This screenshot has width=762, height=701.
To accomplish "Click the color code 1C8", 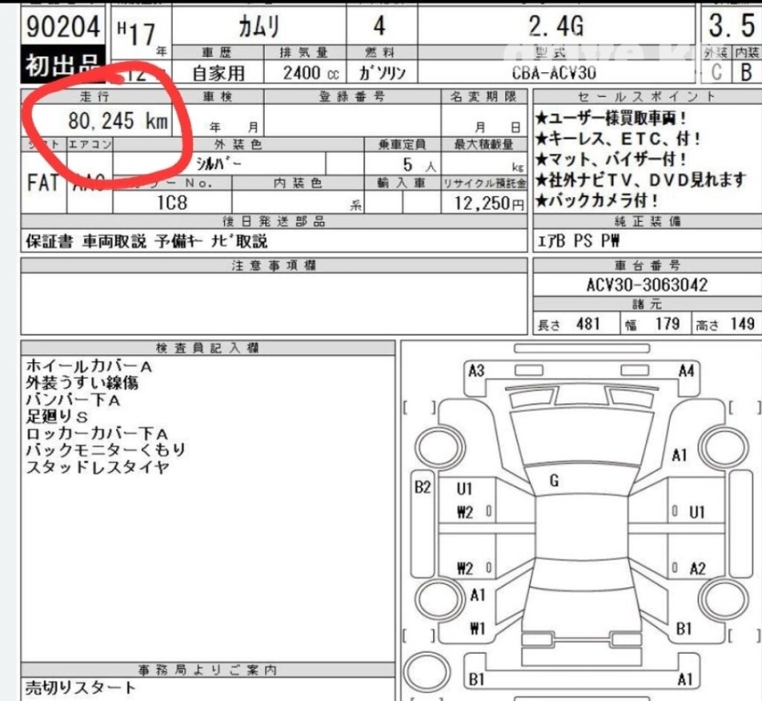I will click(170, 203).
